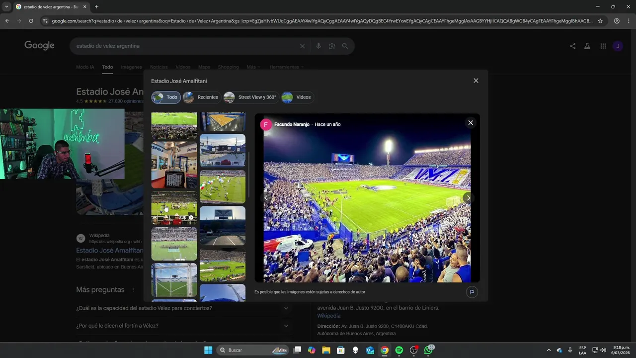Open the Más preguntas options menu

tap(133, 290)
